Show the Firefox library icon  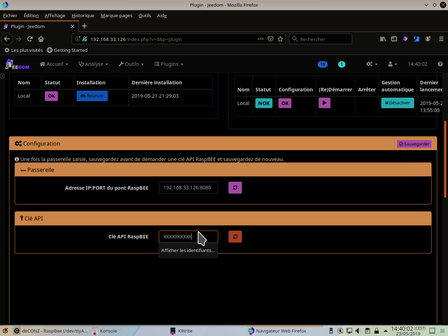[383, 39]
